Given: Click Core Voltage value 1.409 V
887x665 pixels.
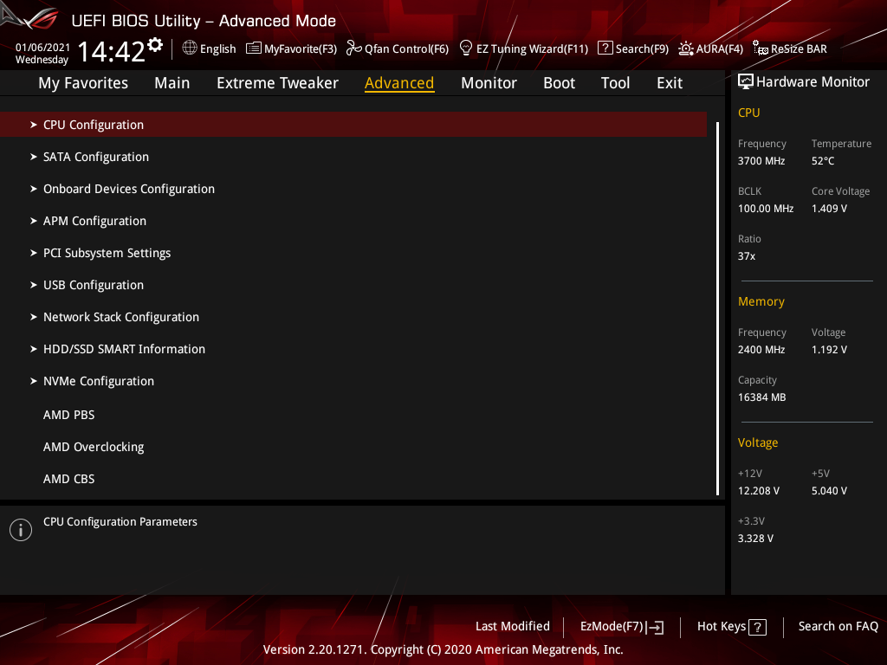Looking at the screenshot, I should click(x=829, y=209).
